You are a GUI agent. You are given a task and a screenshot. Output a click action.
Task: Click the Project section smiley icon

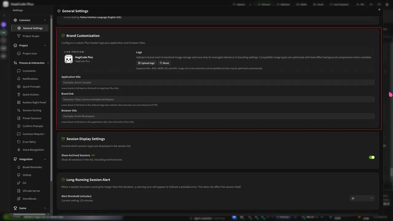(x=15, y=45)
